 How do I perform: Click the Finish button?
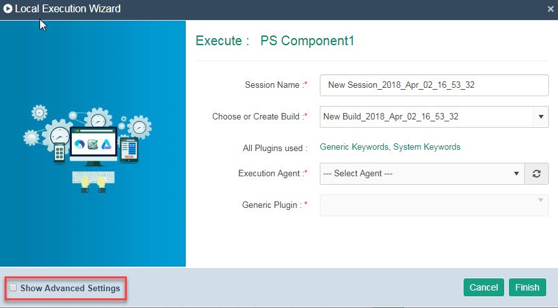tap(528, 287)
